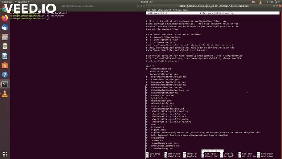Click the Port 22 line
The image size is (282, 159).
click(153, 125)
